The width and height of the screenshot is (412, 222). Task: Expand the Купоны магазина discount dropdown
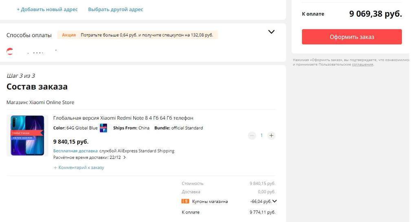(x=274, y=201)
